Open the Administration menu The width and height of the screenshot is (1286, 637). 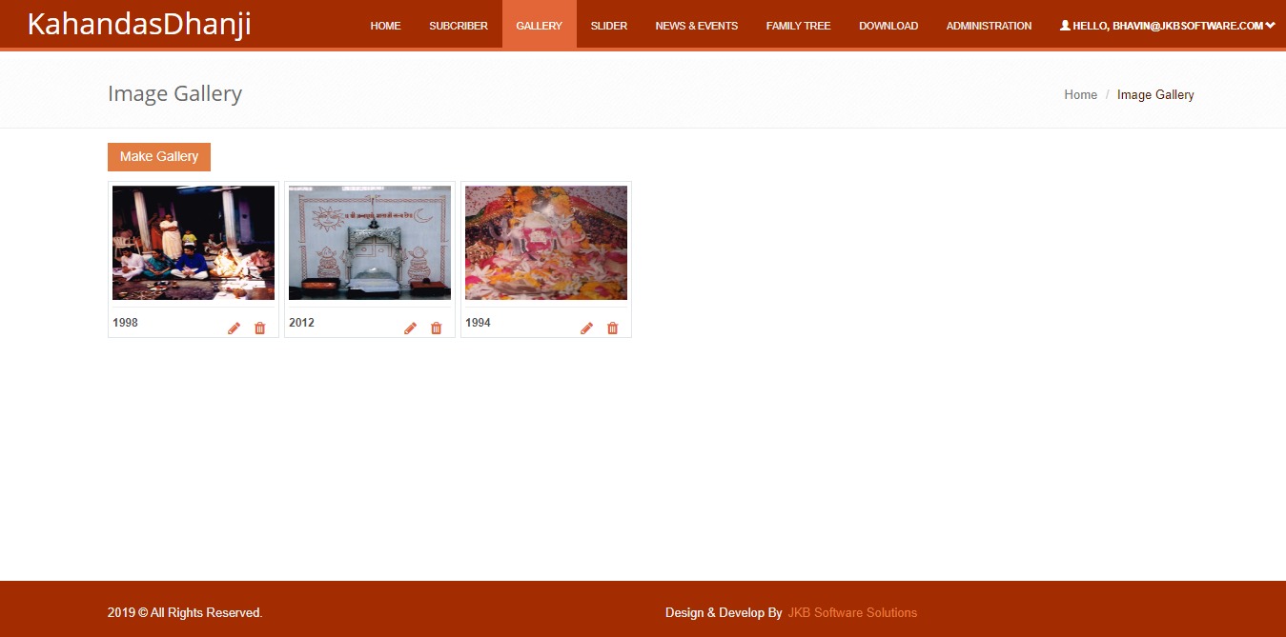pos(989,26)
